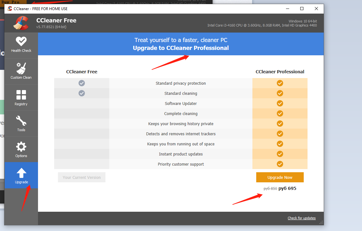Click the 'Complete cleaning' row text

point(181,113)
